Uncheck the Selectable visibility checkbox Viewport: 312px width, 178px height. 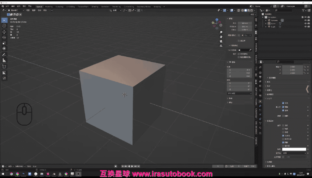coord(283,103)
